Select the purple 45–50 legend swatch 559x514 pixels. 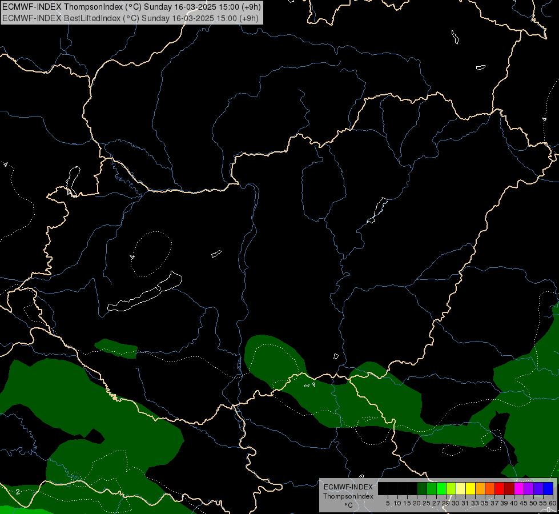[529, 488]
